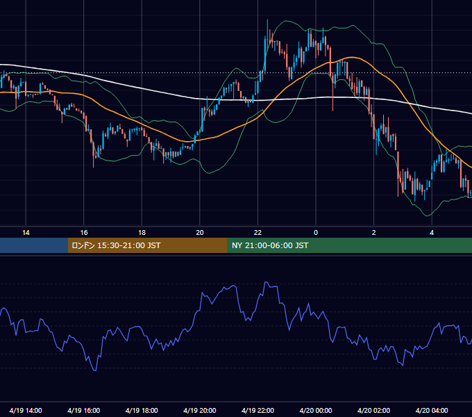Viewport: 472px width, 417px height.
Task: Click the 4/20 02:00 date label
Action: coord(373,410)
